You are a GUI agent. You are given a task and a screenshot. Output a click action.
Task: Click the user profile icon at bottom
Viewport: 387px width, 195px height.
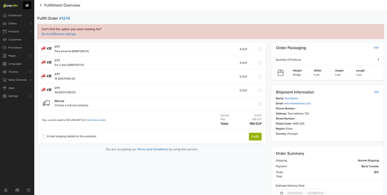(x=6, y=190)
